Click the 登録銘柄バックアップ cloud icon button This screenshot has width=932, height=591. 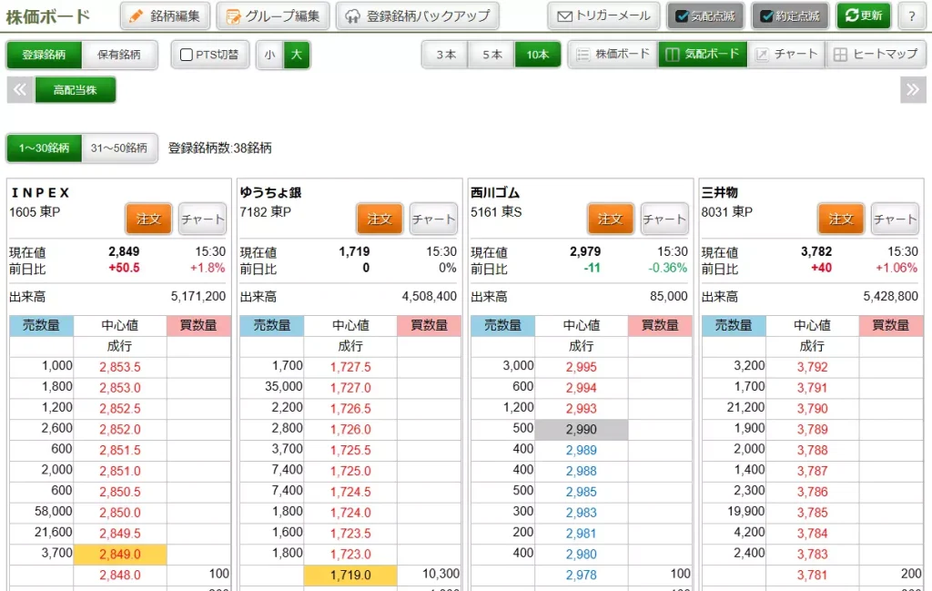coord(418,15)
